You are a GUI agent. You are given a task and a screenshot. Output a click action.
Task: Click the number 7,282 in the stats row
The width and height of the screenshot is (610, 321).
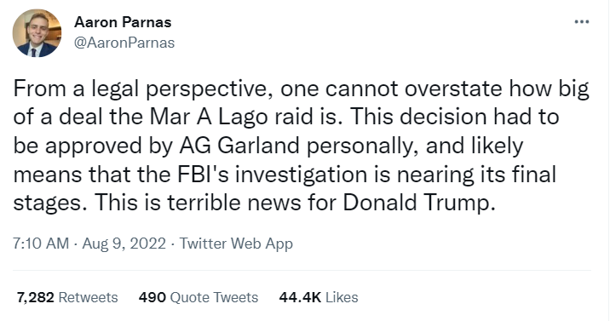[x=36, y=297]
